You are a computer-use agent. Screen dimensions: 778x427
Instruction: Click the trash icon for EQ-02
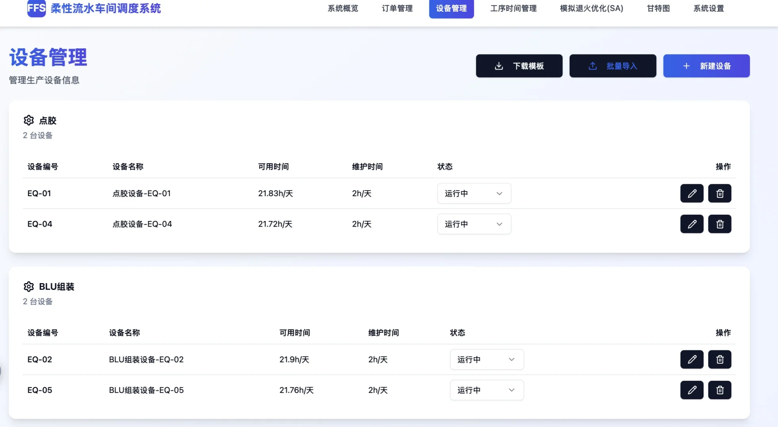[x=720, y=359]
